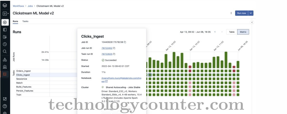Open the Data shapes icon in sidebar
This screenshot has height=114, width=287.
[5, 60]
